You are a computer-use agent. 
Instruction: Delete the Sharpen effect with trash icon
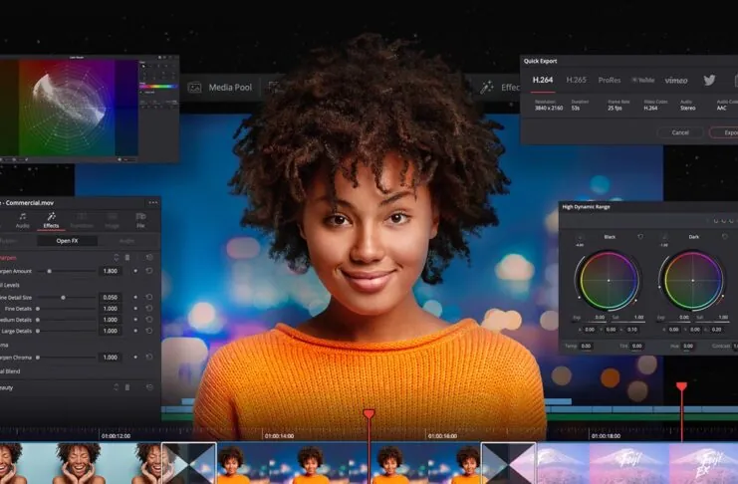127,258
